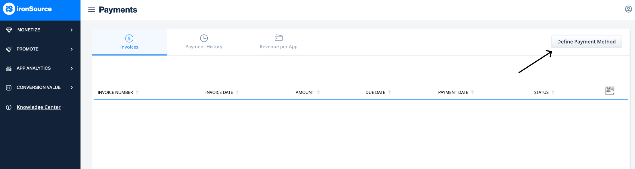Click Define Payment Method button
This screenshot has width=635, height=169.
coord(586,42)
